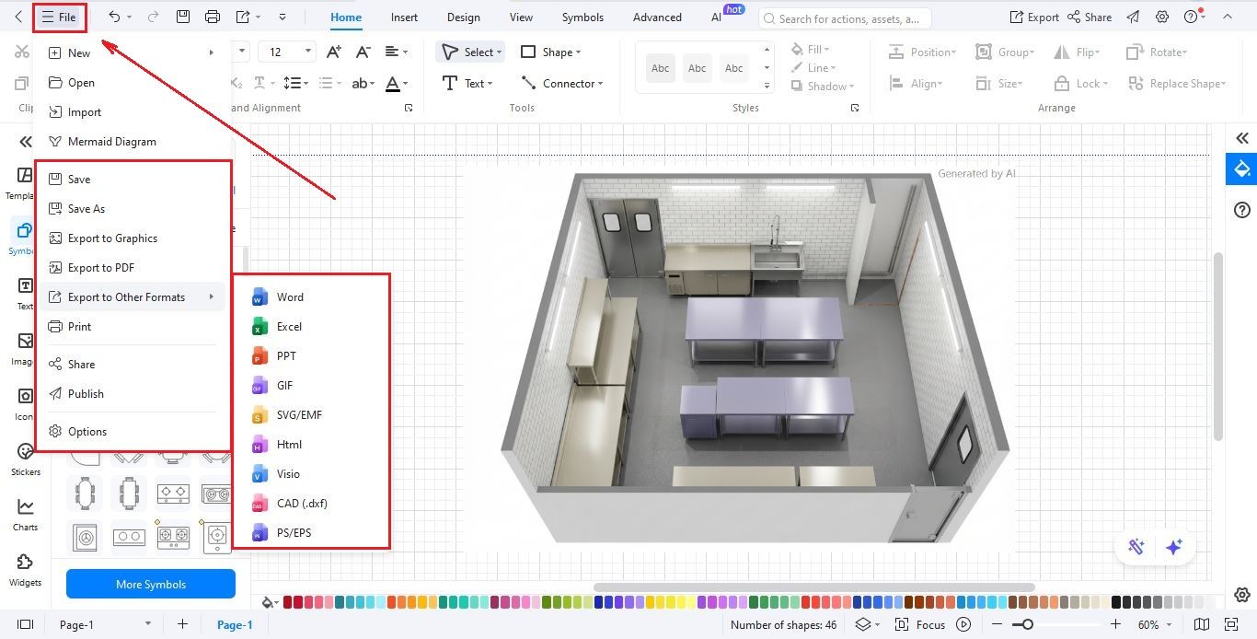Choose Mermaid Diagram from the File menu

133,141
